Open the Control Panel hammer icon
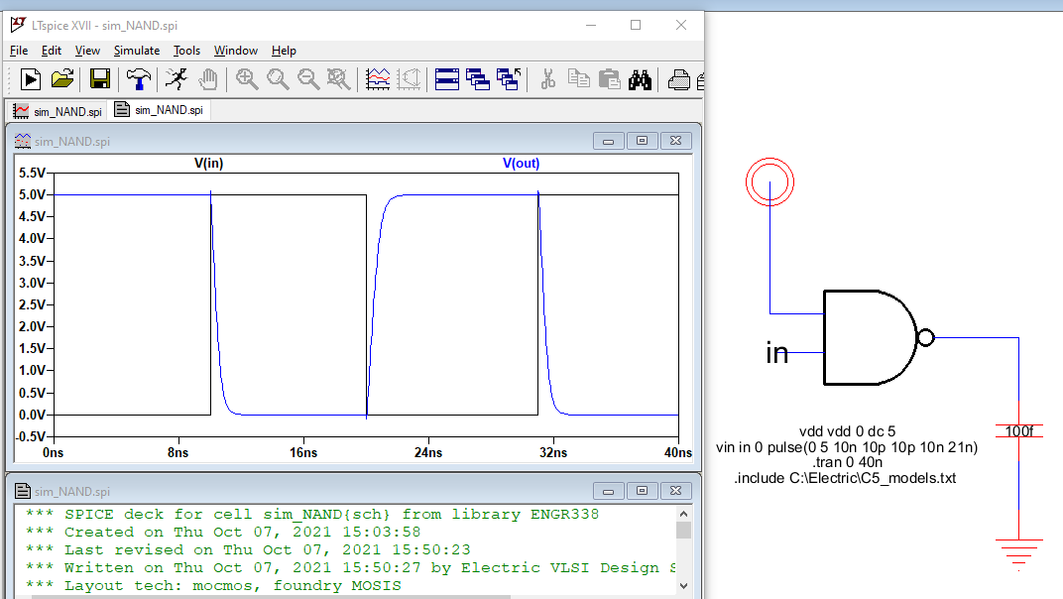The image size is (1063, 599). [138, 79]
